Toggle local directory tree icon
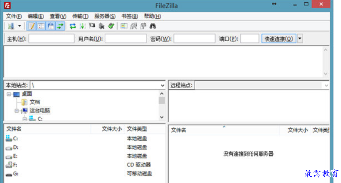This screenshot has height=183, width=341. (x=41, y=26)
